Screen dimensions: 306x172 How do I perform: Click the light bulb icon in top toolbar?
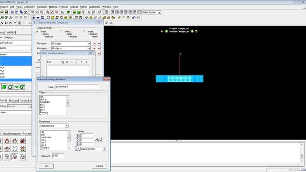tap(83, 12)
